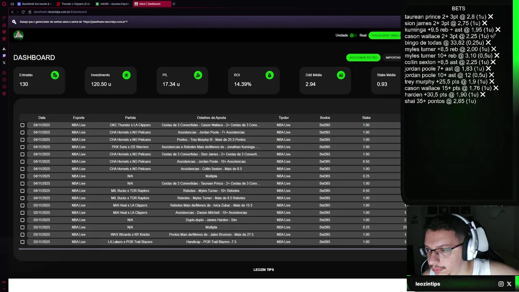Click the Jalen Brunson Mais de 27.5 cell

point(211,235)
